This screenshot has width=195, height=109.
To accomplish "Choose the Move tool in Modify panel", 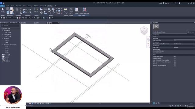I will click(41, 13).
